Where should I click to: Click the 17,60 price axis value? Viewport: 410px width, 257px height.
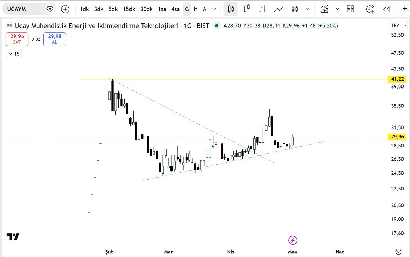(x=397, y=233)
